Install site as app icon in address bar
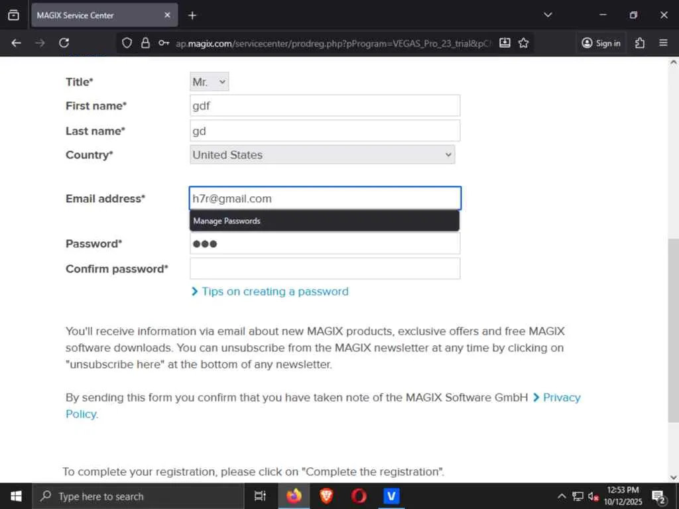Image resolution: width=679 pixels, height=509 pixels. [x=505, y=43]
